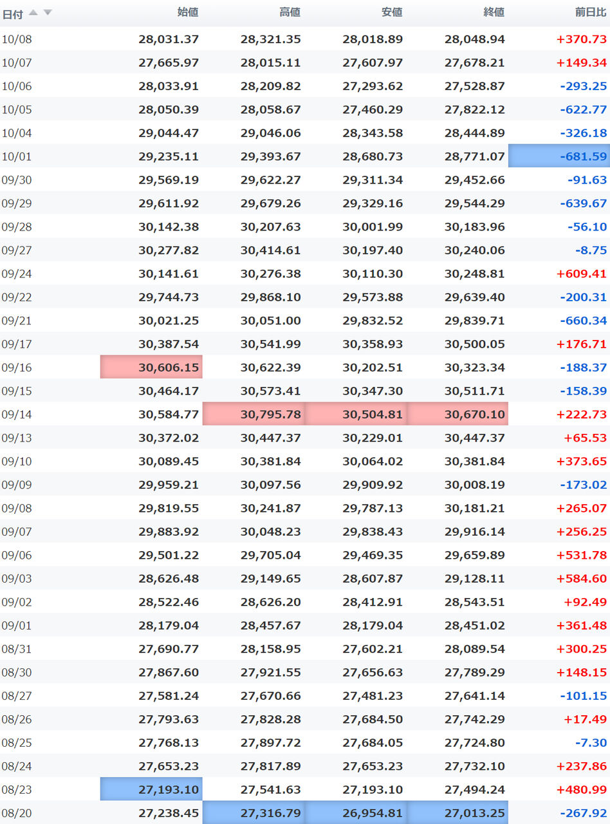610x824 pixels.
Task: Select the change value -158.39
Action: (x=583, y=391)
